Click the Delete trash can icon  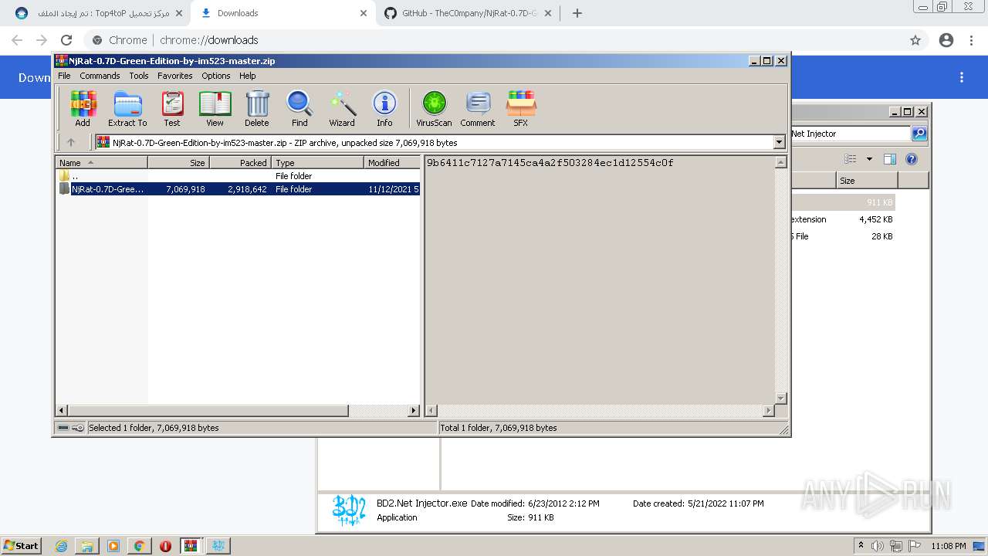click(x=257, y=109)
